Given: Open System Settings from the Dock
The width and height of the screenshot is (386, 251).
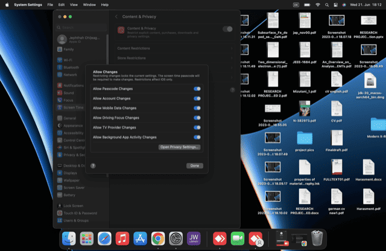Looking at the screenshot, I should pyautogui.click(x=176, y=238).
